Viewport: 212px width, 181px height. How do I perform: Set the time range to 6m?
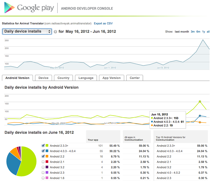198,32
